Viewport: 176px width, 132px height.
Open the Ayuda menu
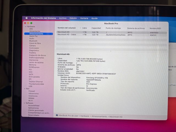tap(94, 18)
